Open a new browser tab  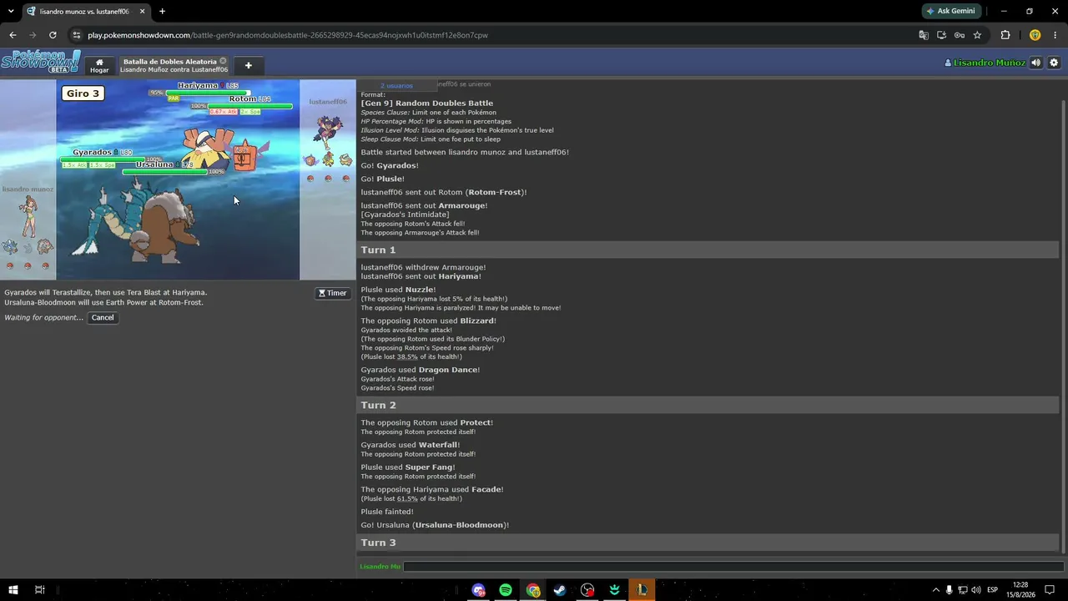(x=162, y=11)
